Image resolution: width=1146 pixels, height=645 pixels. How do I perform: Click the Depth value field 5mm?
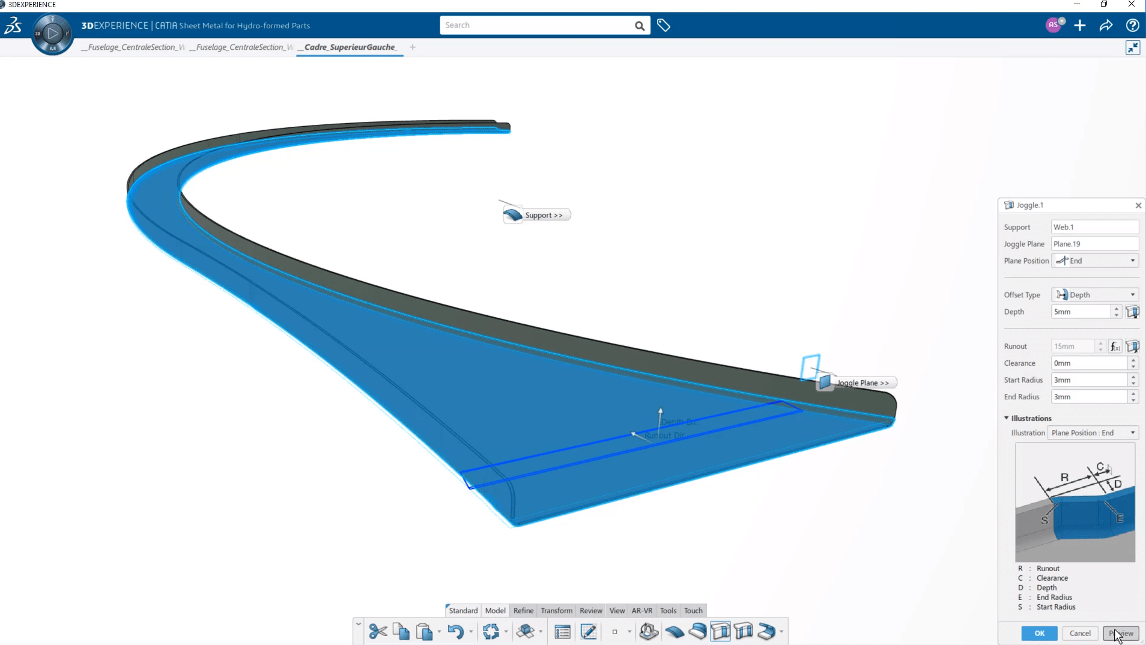point(1081,312)
